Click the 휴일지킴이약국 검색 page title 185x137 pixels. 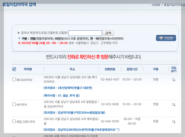coord(19,5)
